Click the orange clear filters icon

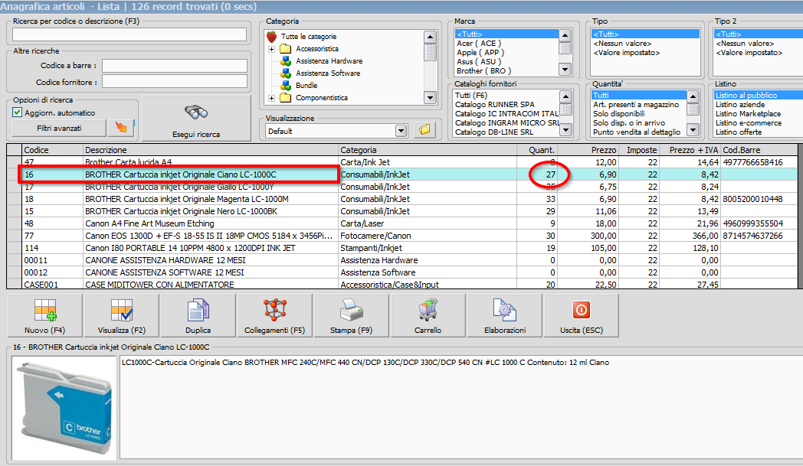(121, 127)
